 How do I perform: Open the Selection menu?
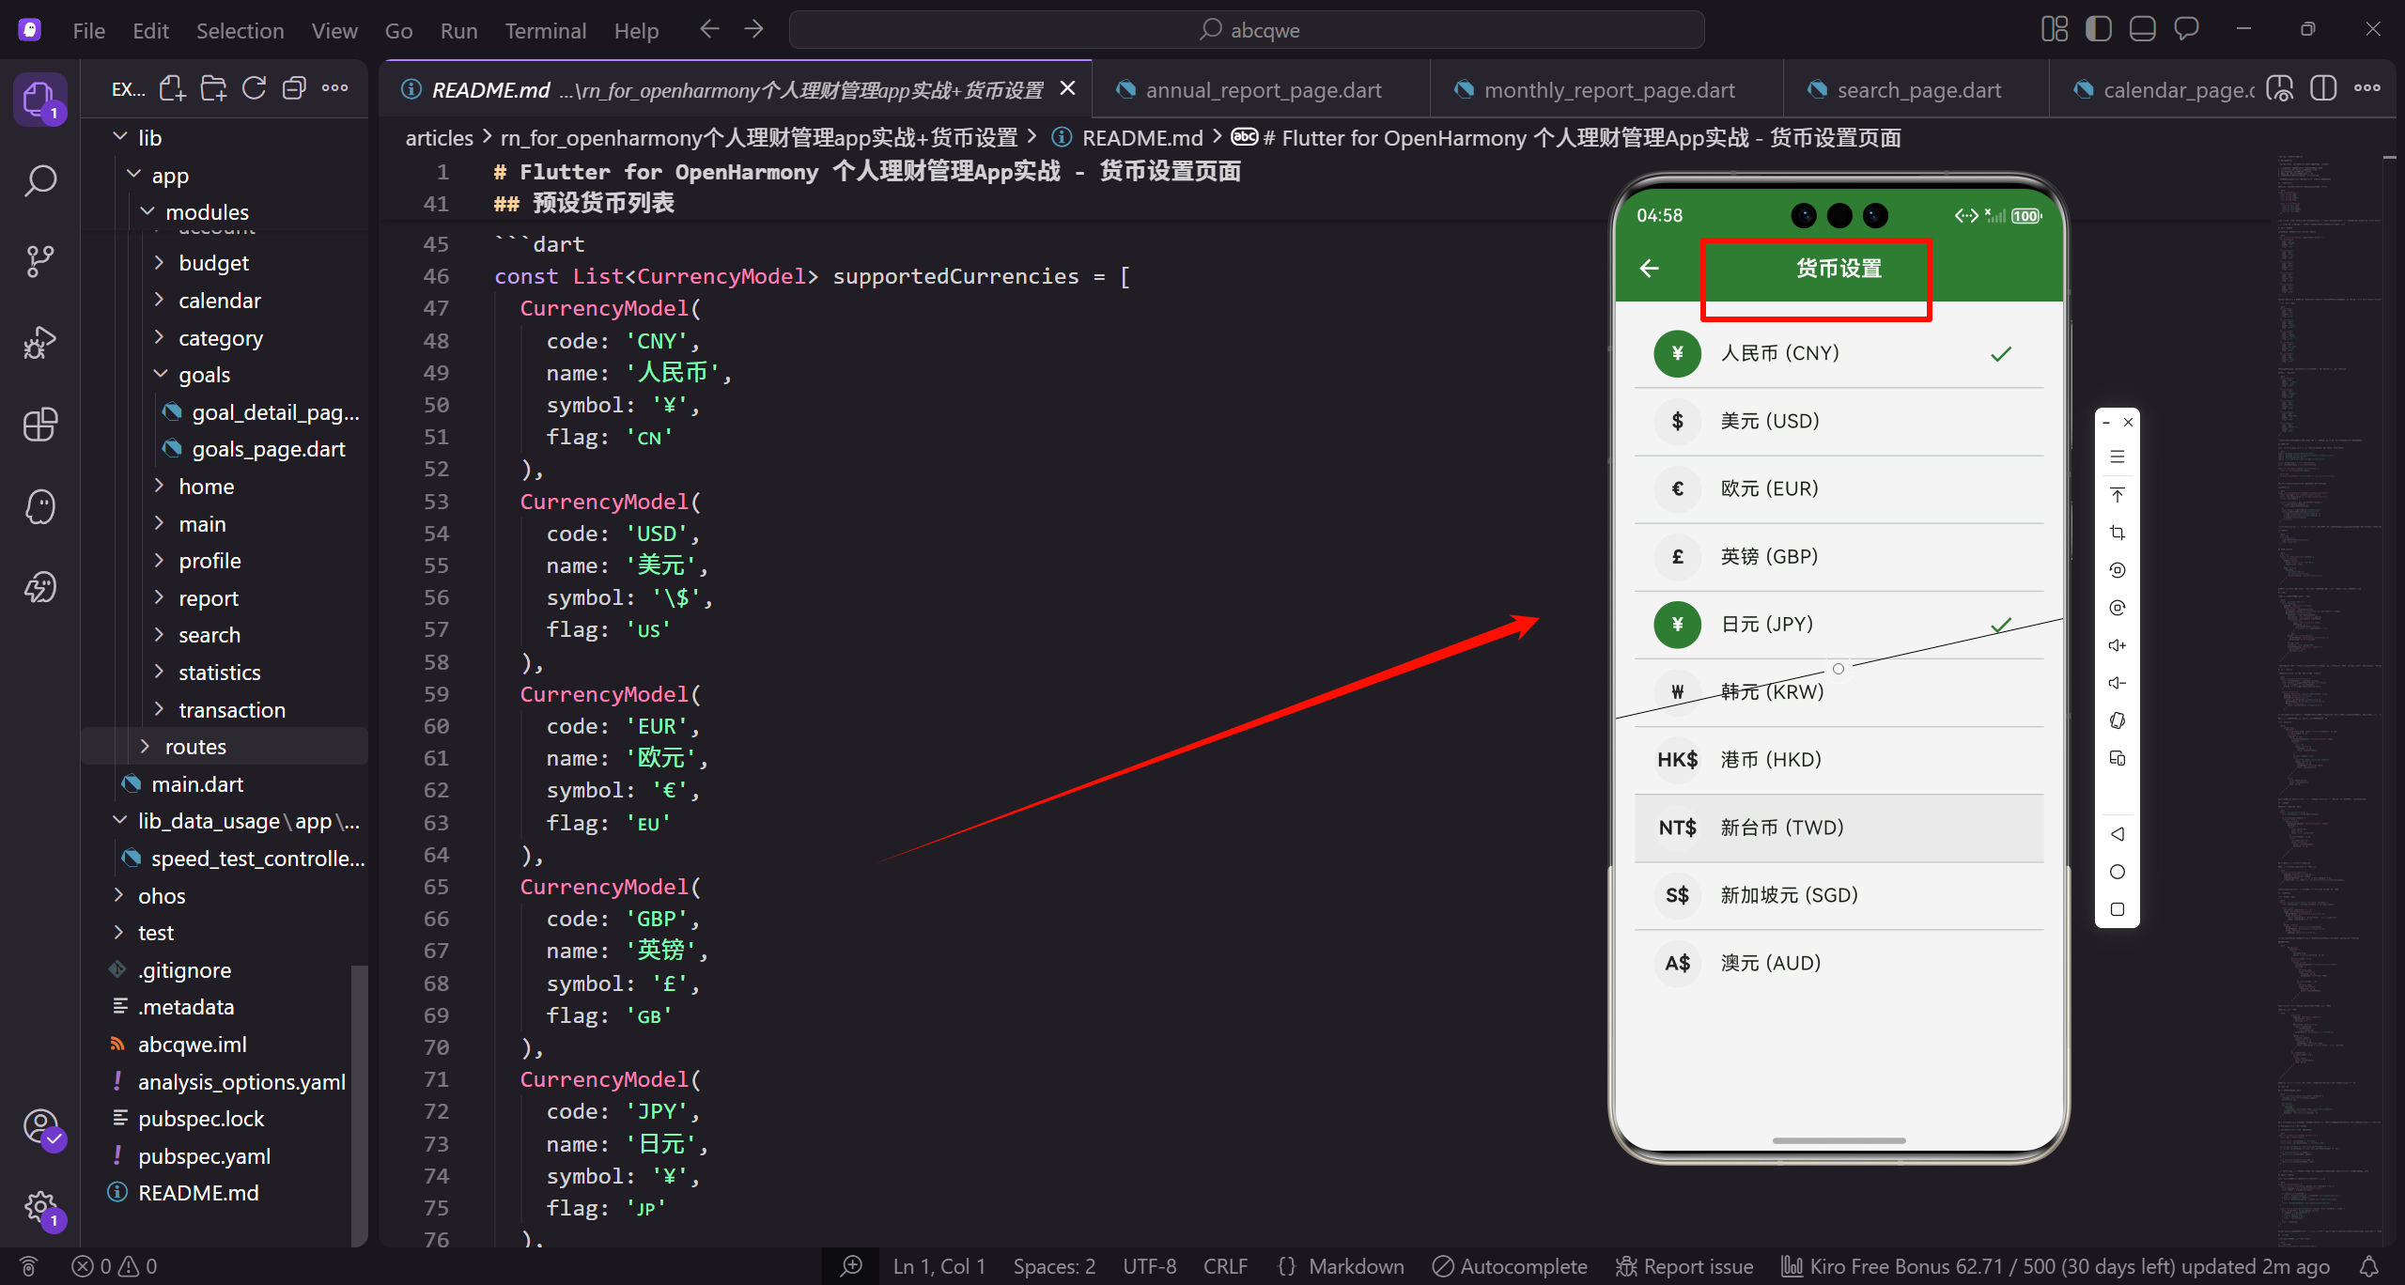pos(240,30)
